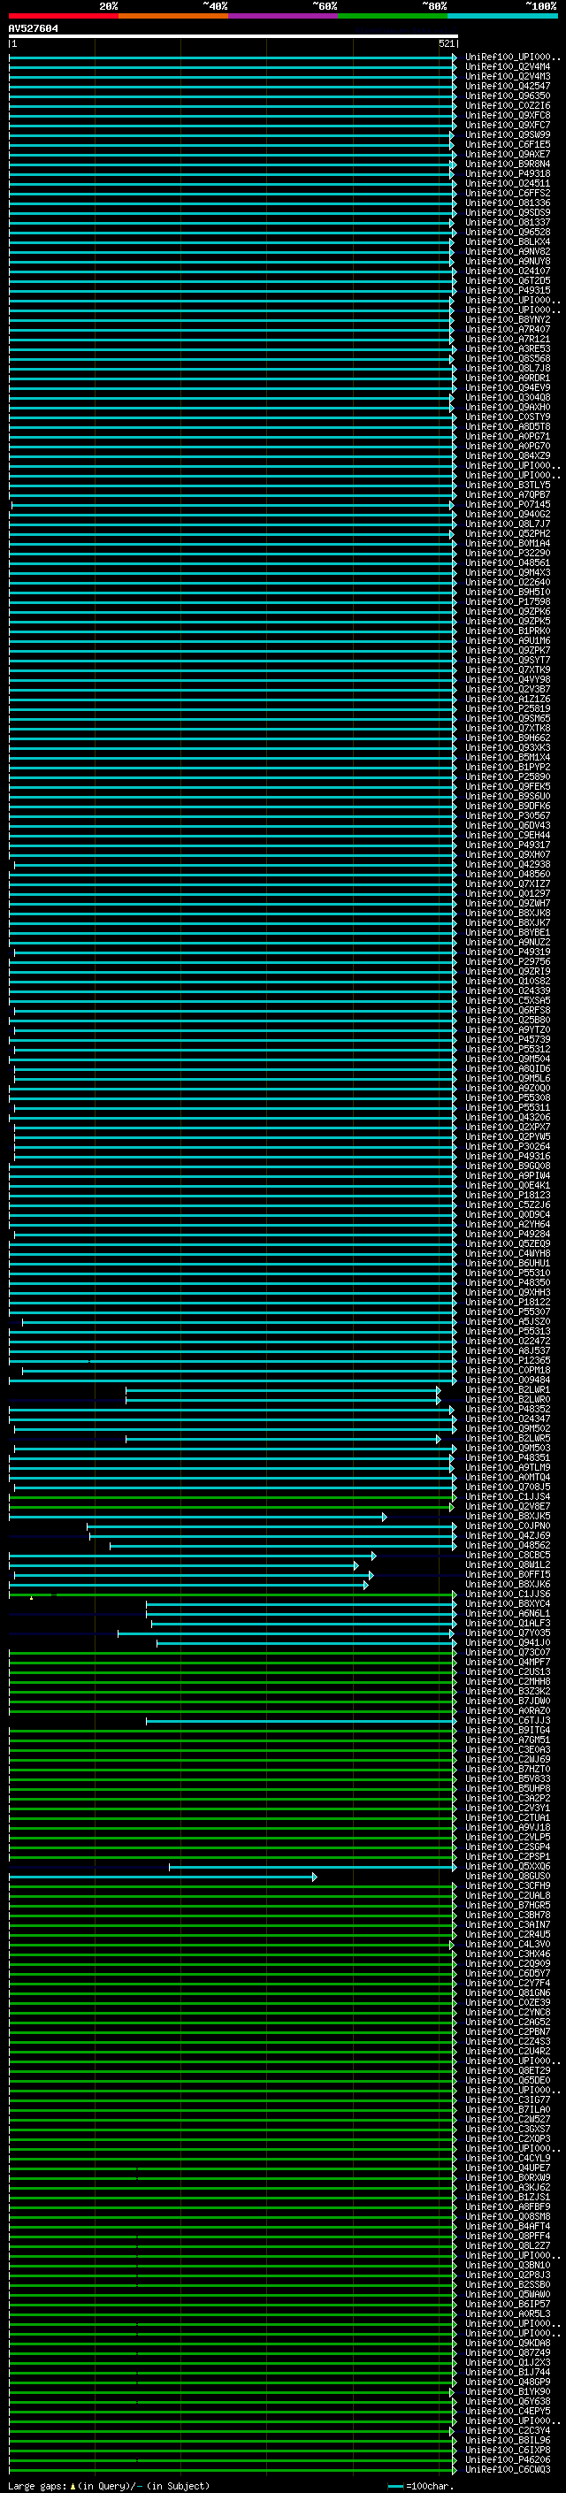The width and height of the screenshot is (566, 2493).
Task: Select hit label UniRef100_B8XJK5
Action: [507, 1516]
